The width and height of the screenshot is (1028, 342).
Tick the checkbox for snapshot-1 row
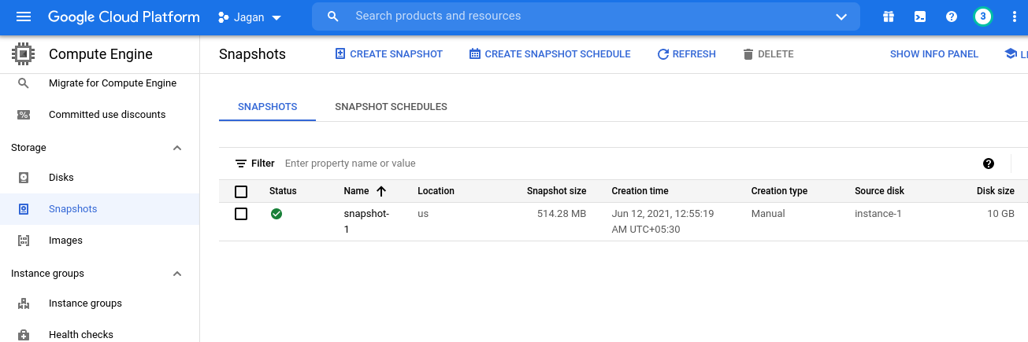[241, 214]
